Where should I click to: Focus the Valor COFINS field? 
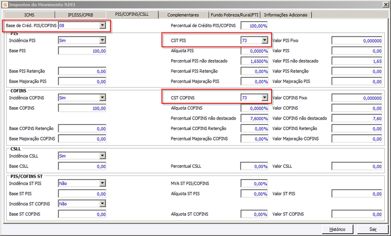coord(357,109)
